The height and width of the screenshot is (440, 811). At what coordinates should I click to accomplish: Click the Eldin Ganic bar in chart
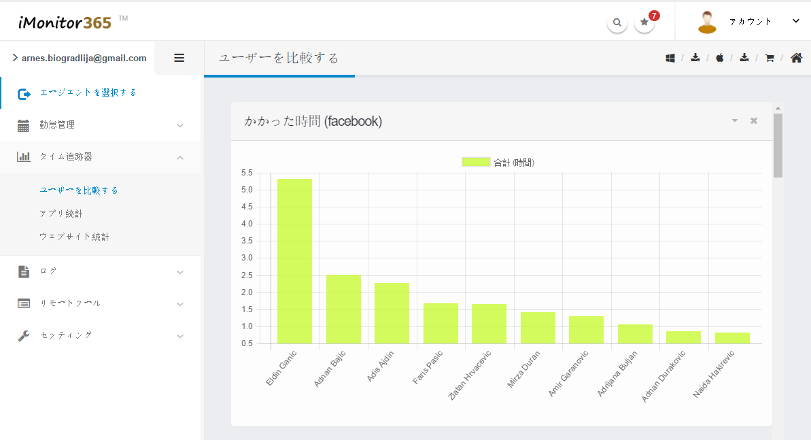294,261
